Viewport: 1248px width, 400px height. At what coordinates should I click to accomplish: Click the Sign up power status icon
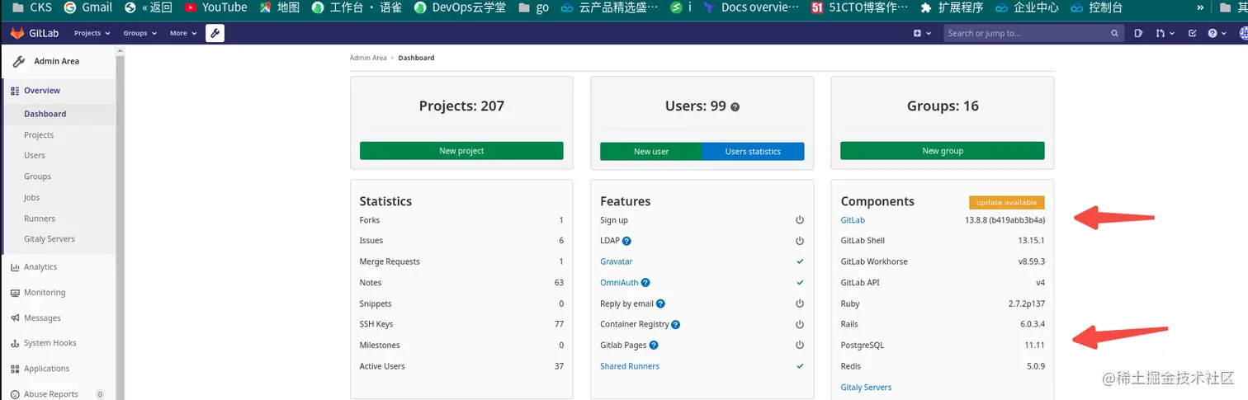coord(800,220)
